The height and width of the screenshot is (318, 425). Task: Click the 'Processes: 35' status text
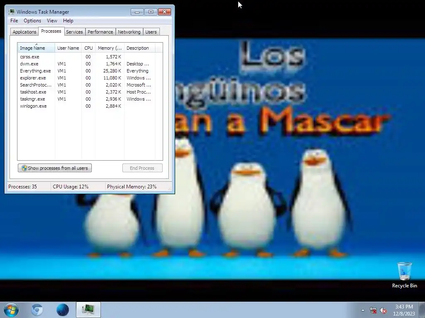tap(22, 187)
